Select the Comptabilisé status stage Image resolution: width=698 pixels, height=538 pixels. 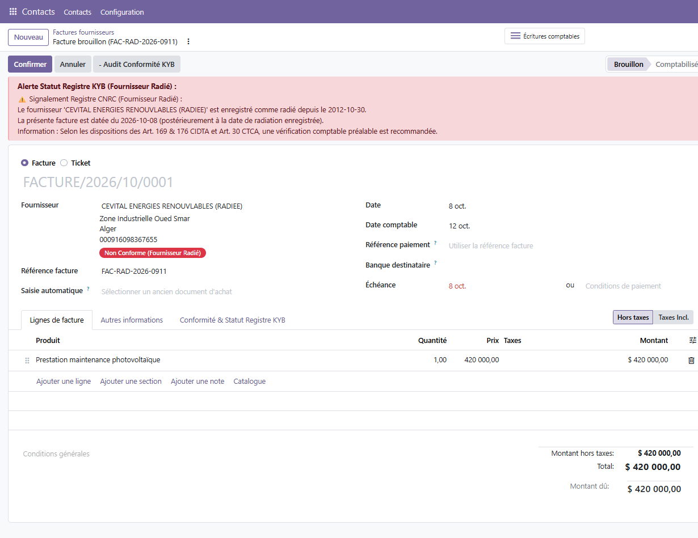point(676,64)
